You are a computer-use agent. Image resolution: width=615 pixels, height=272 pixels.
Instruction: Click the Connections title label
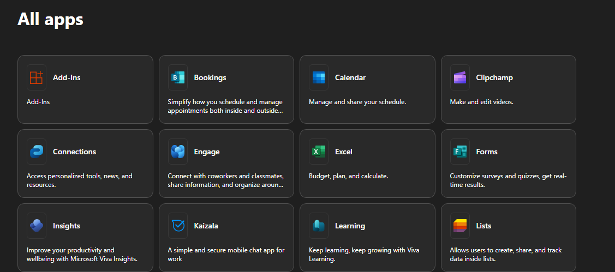[75, 152]
